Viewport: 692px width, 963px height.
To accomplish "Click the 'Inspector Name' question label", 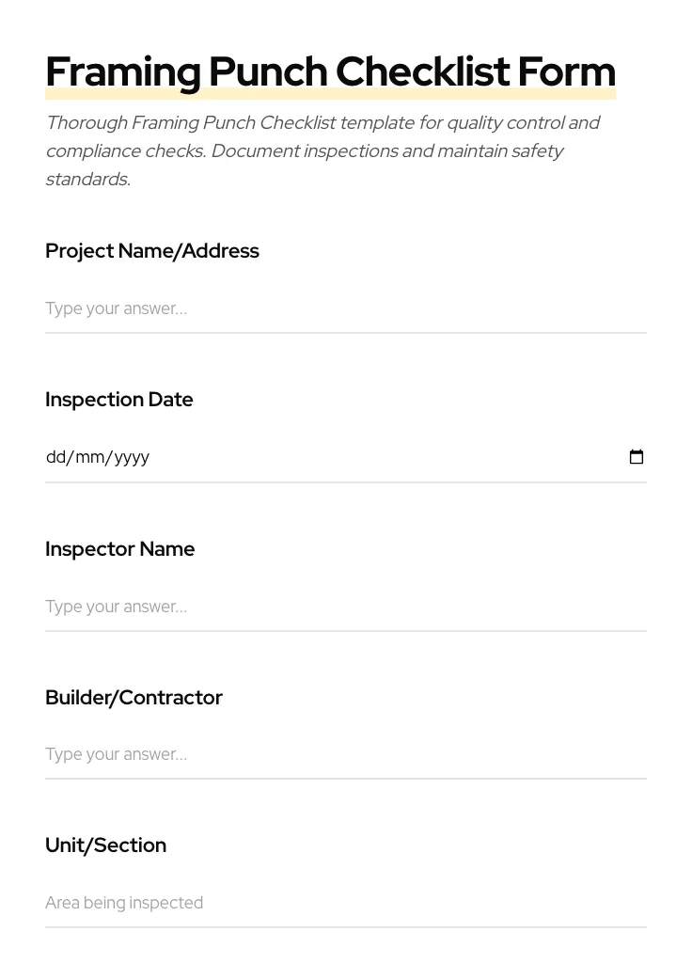I will coord(119,549).
